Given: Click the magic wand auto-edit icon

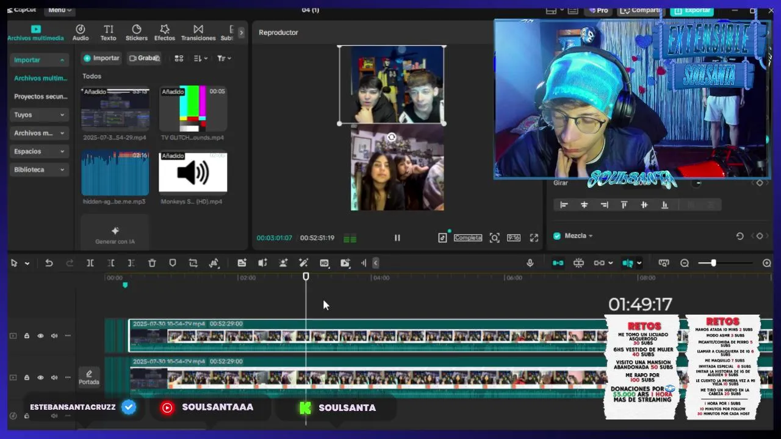Looking at the screenshot, I should click(x=303, y=263).
